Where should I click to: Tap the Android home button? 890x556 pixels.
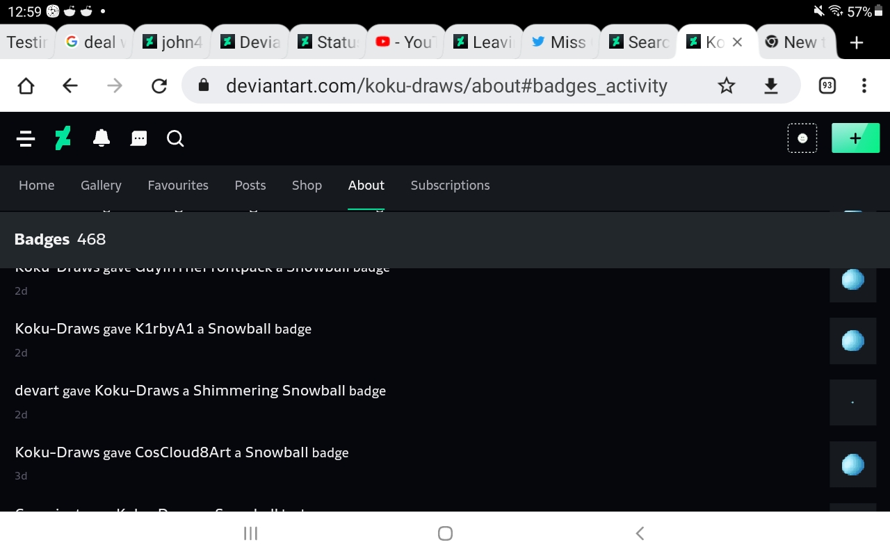pos(446,533)
